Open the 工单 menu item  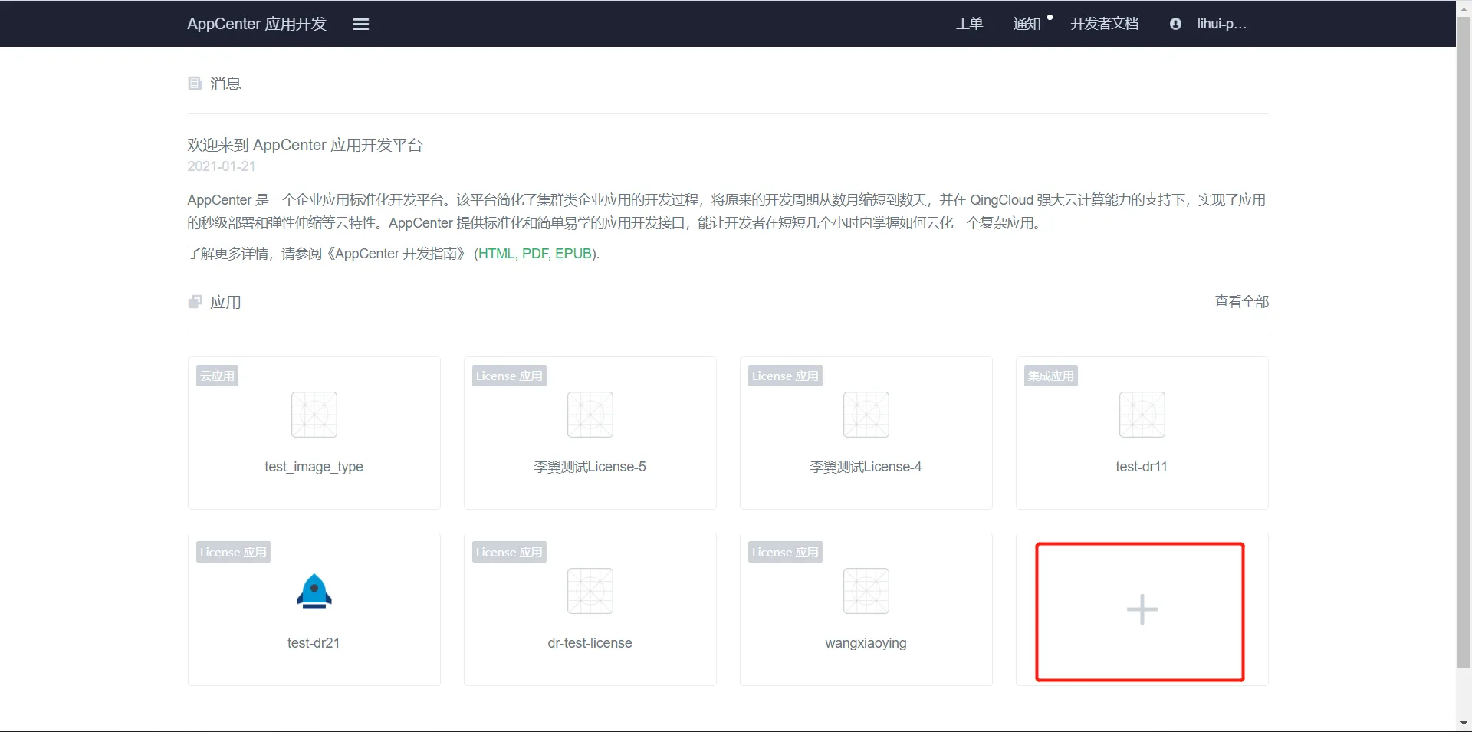pos(969,24)
